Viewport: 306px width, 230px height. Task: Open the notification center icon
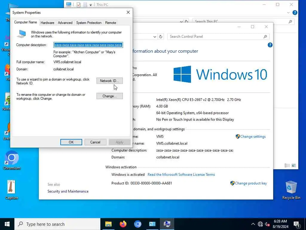pos(297,224)
